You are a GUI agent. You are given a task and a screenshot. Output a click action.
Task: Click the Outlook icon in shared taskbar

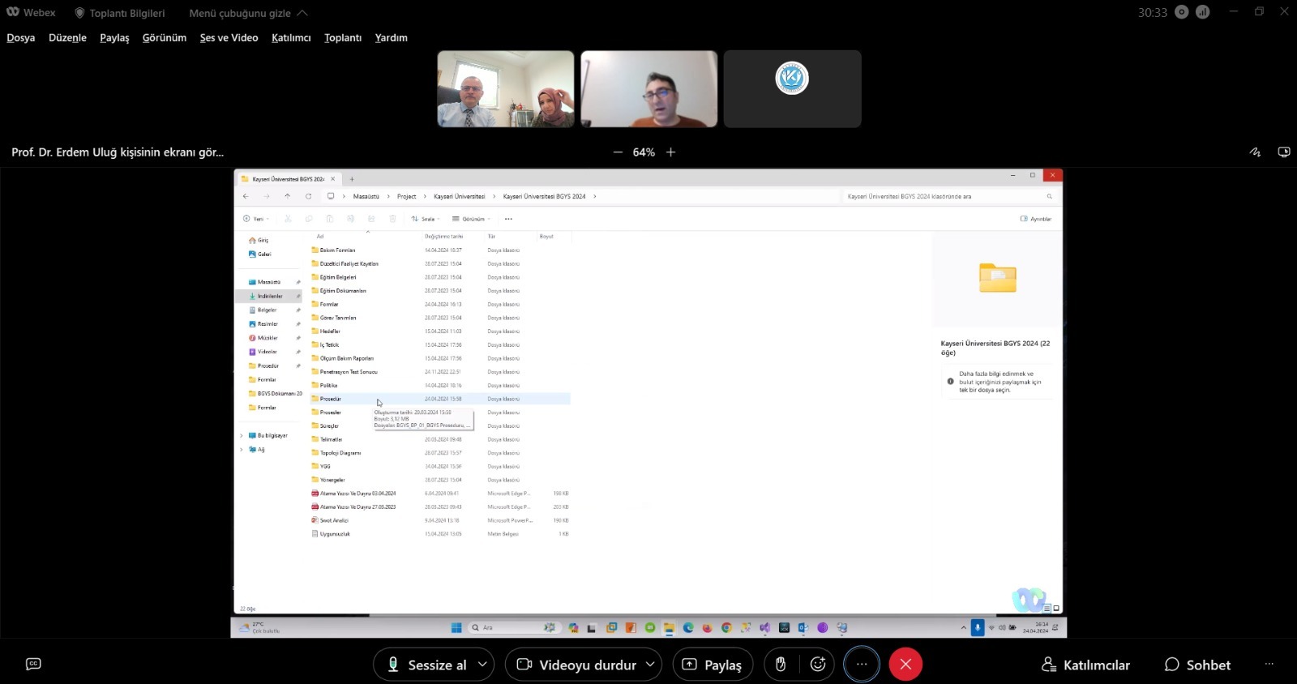803,627
